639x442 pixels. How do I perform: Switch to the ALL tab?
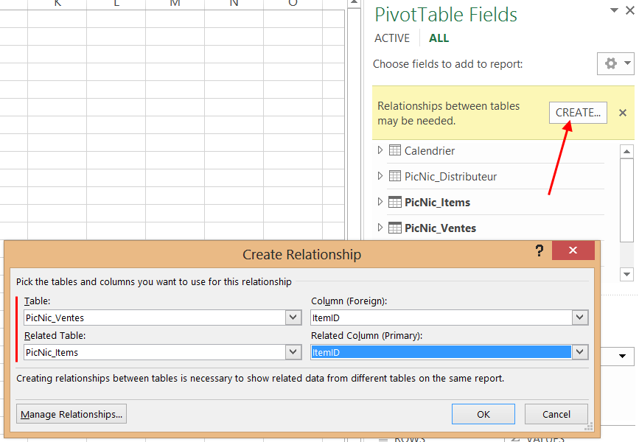pos(439,38)
